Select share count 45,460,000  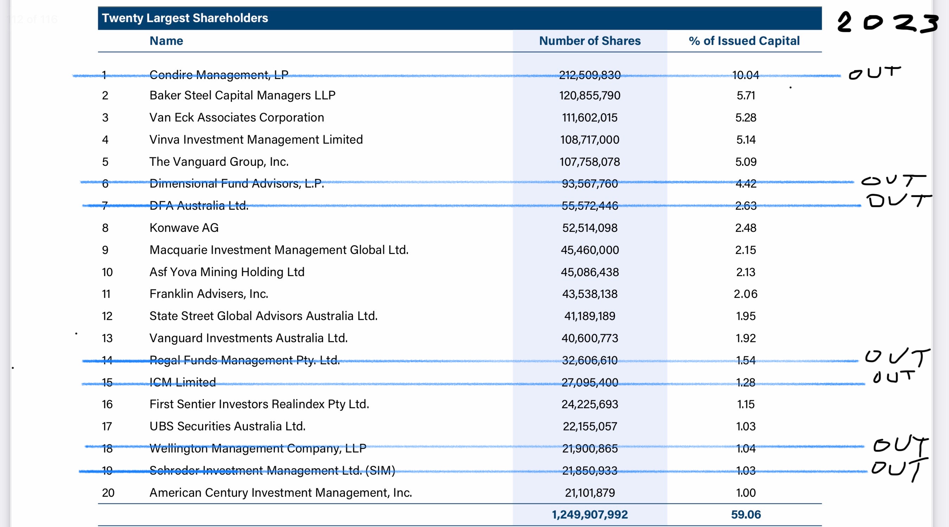(590, 250)
